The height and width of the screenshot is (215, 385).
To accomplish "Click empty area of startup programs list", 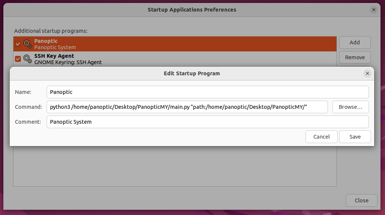I will pos(175,166).
